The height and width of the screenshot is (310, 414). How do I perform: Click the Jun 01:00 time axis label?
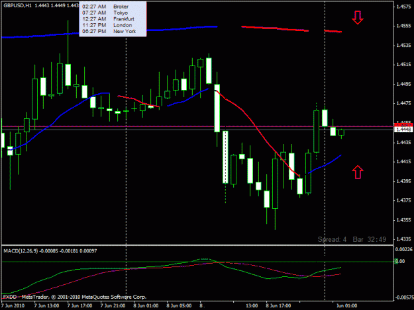pos(346,306)
